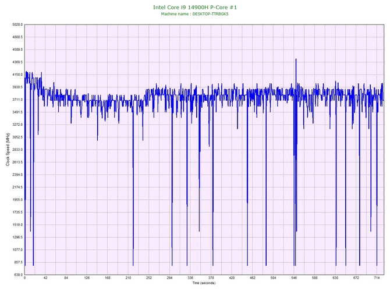Pick the "714" seconds label
Screen dimensions: 390x293
pyautogui.click(x=377, y=278)
